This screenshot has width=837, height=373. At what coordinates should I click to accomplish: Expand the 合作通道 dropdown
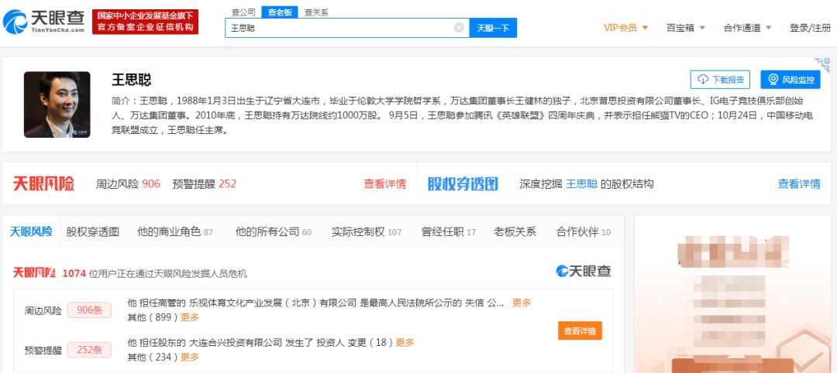pyautogui.click(x=747, y=28)
